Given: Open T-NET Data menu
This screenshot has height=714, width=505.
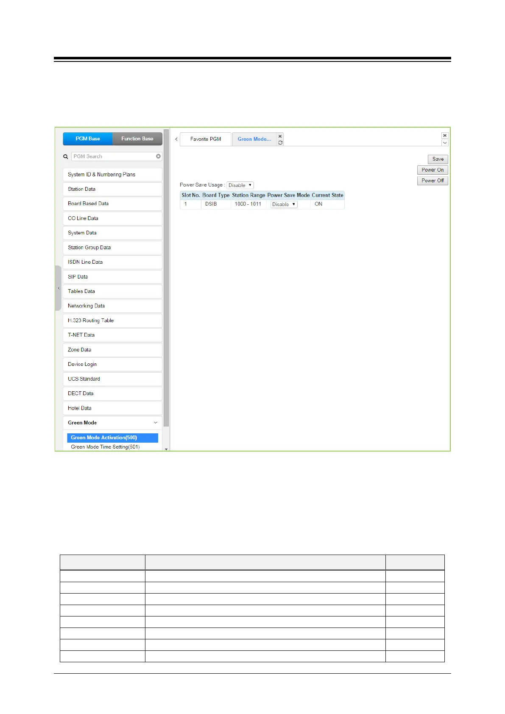Looking at the screenshot, I should pos(112,335).
